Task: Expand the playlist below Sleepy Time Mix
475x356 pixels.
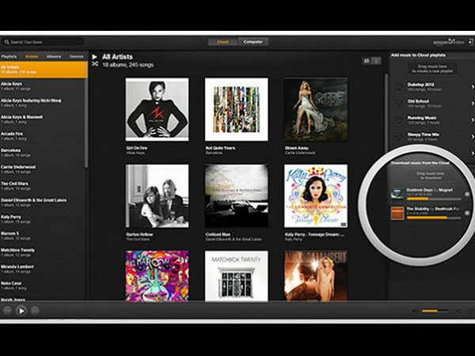Action: click(x=472, y=153)
